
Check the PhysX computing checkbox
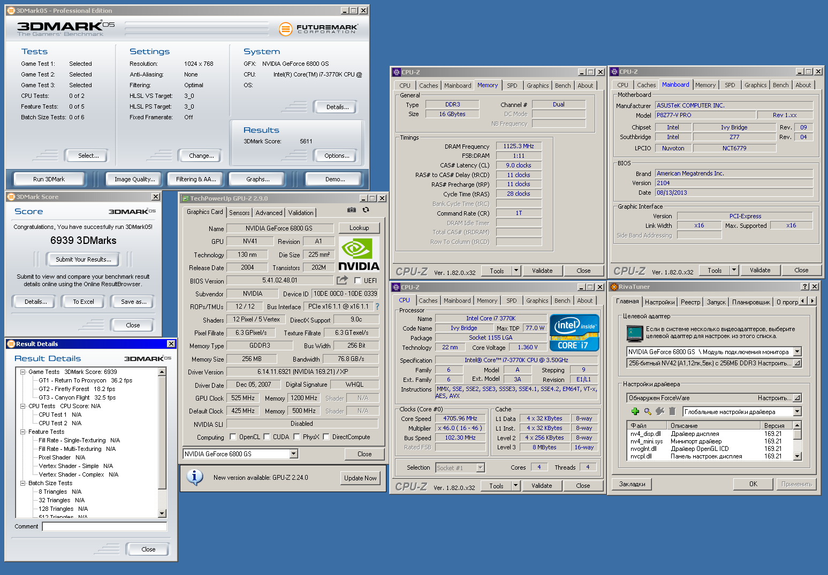[296, 437]
